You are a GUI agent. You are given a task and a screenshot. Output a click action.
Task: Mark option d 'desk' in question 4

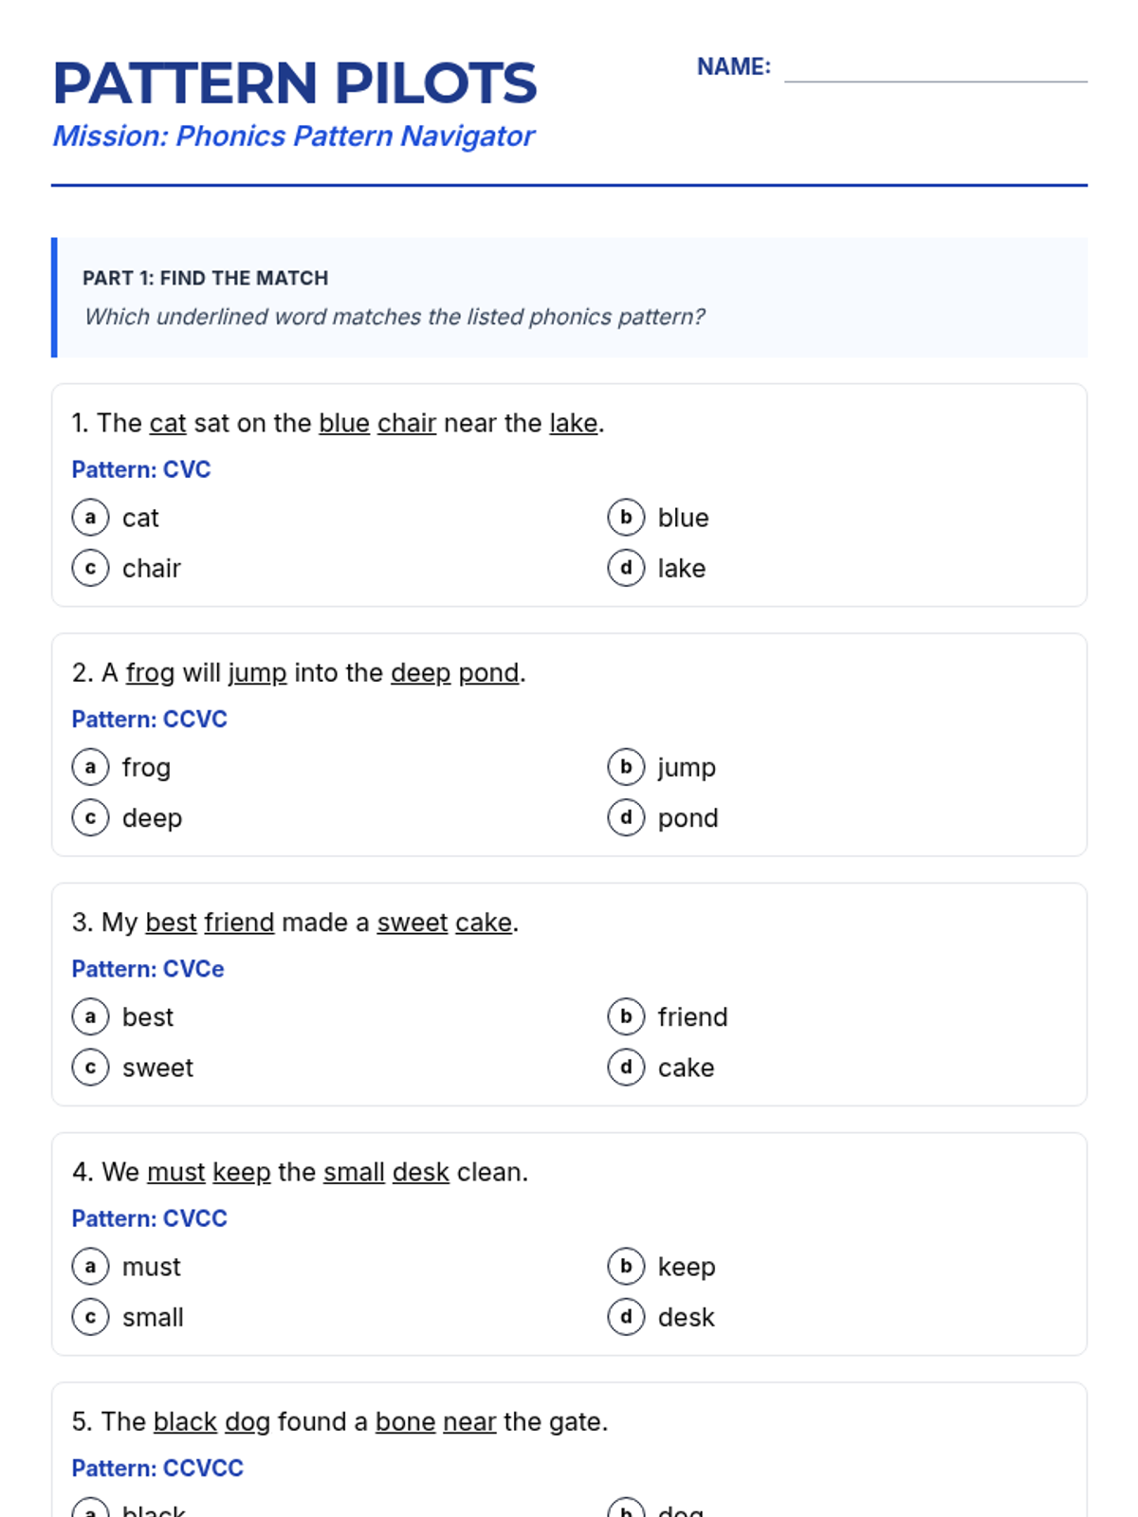[x=626, y=1316]
